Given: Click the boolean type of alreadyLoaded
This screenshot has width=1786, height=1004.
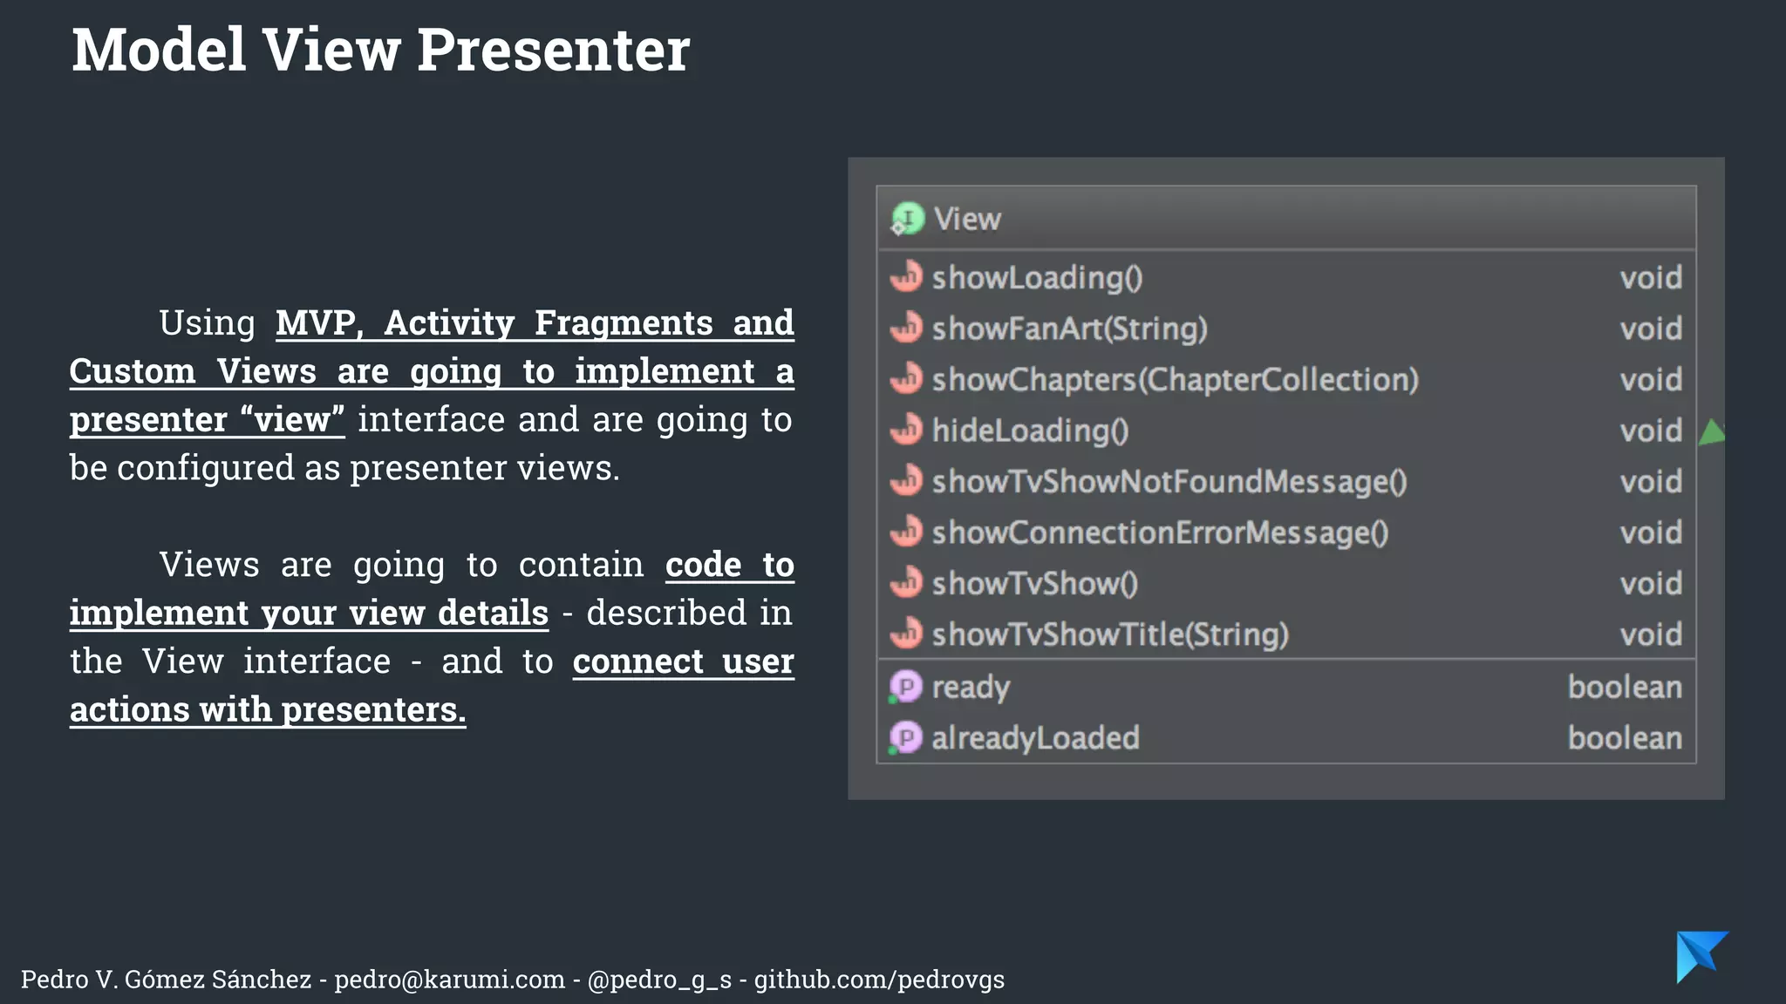Looking at the screenshot, I should (x=1625, y=738).
